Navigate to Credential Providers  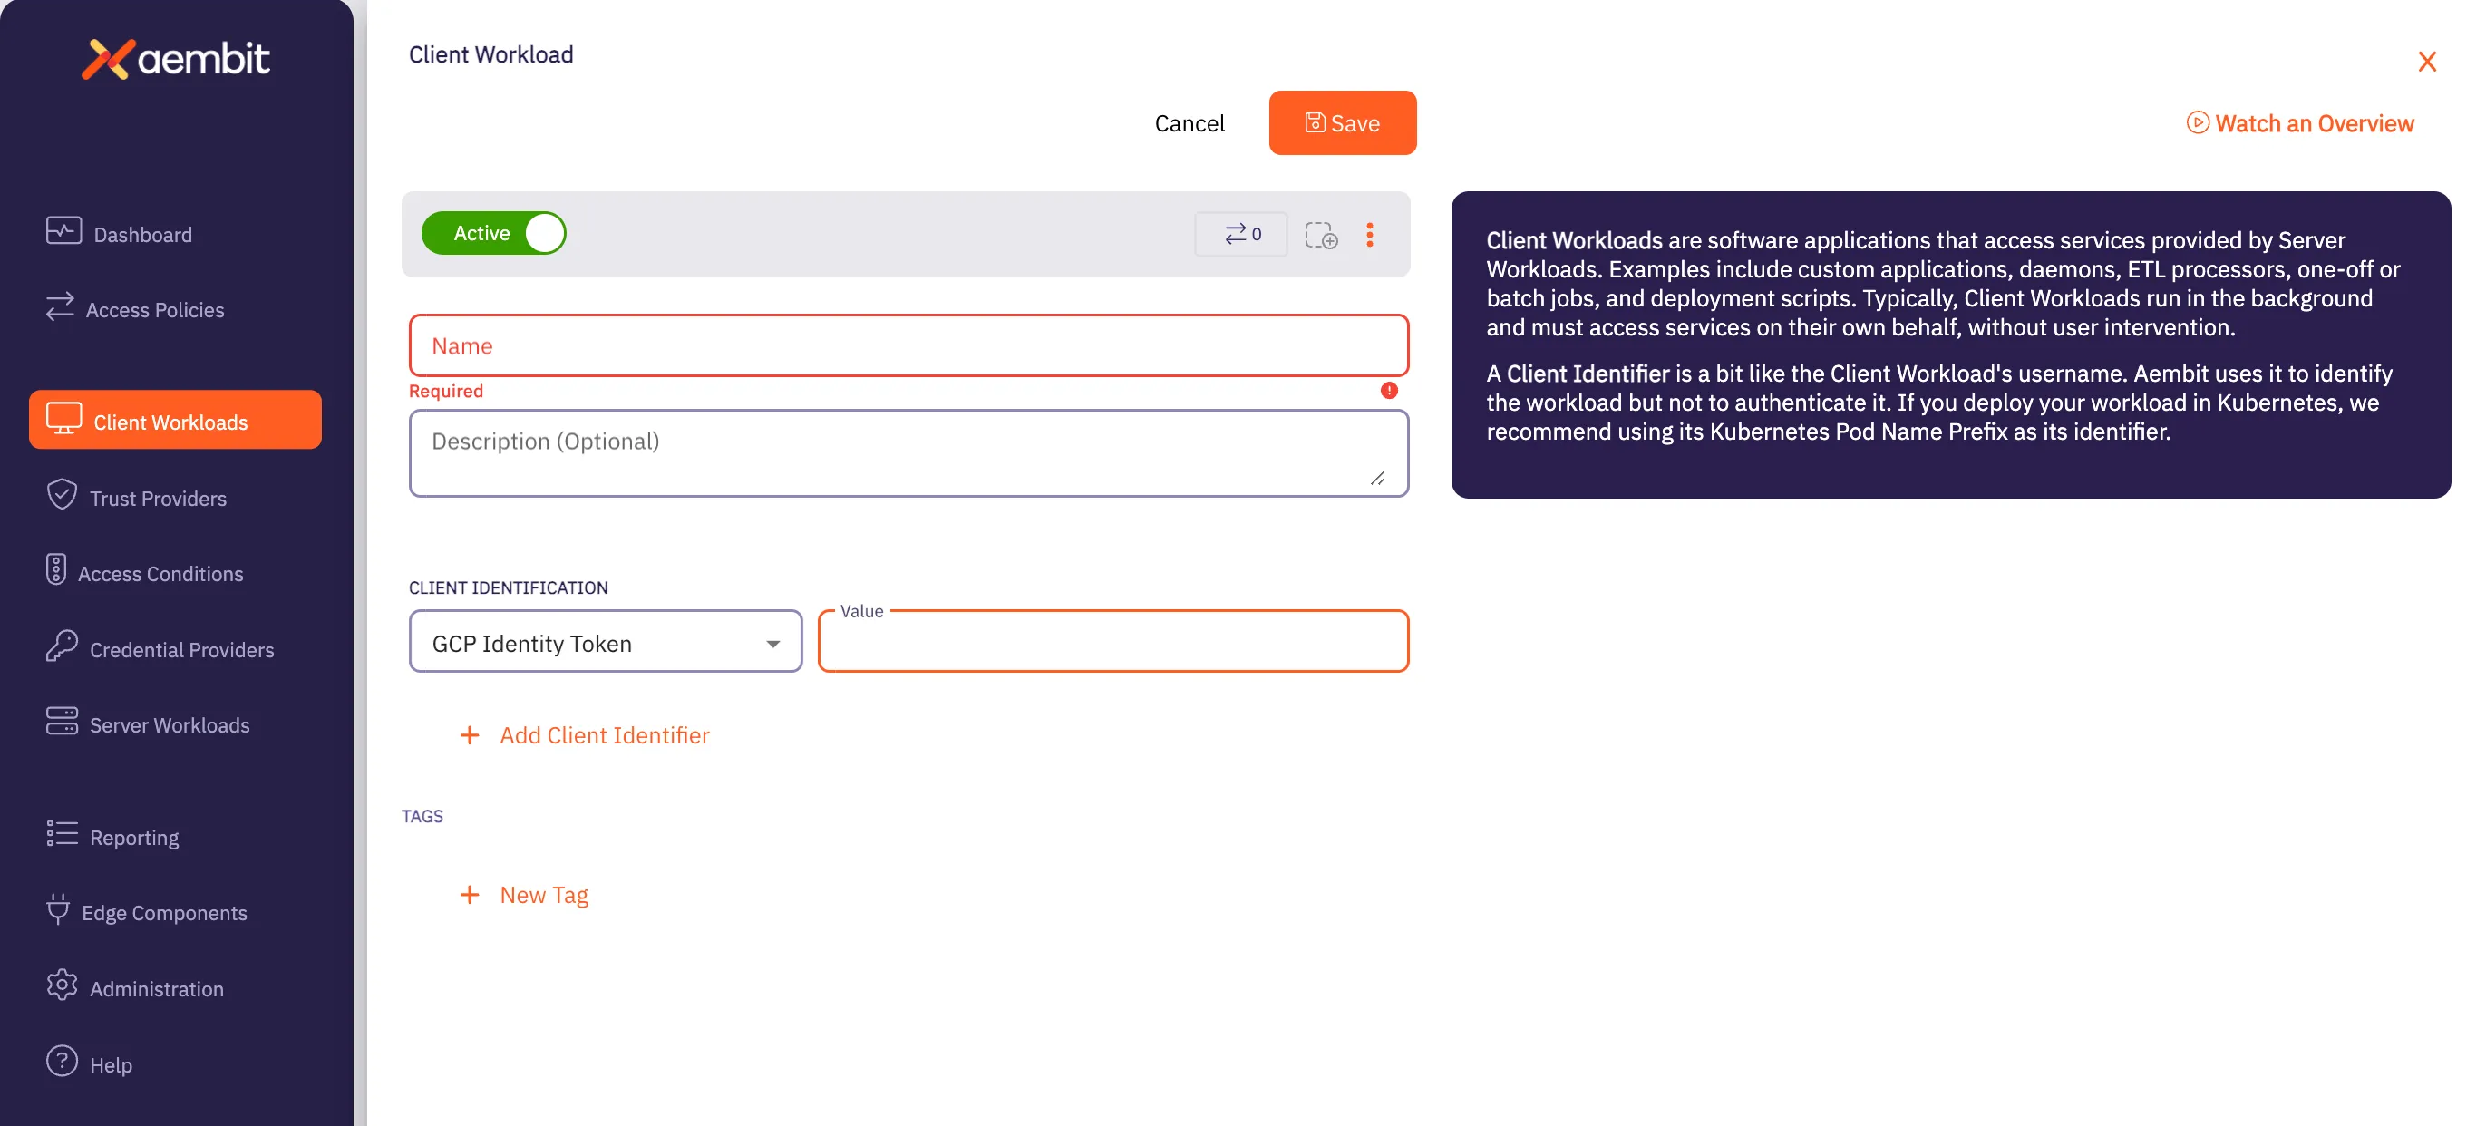tap(182, 648)
